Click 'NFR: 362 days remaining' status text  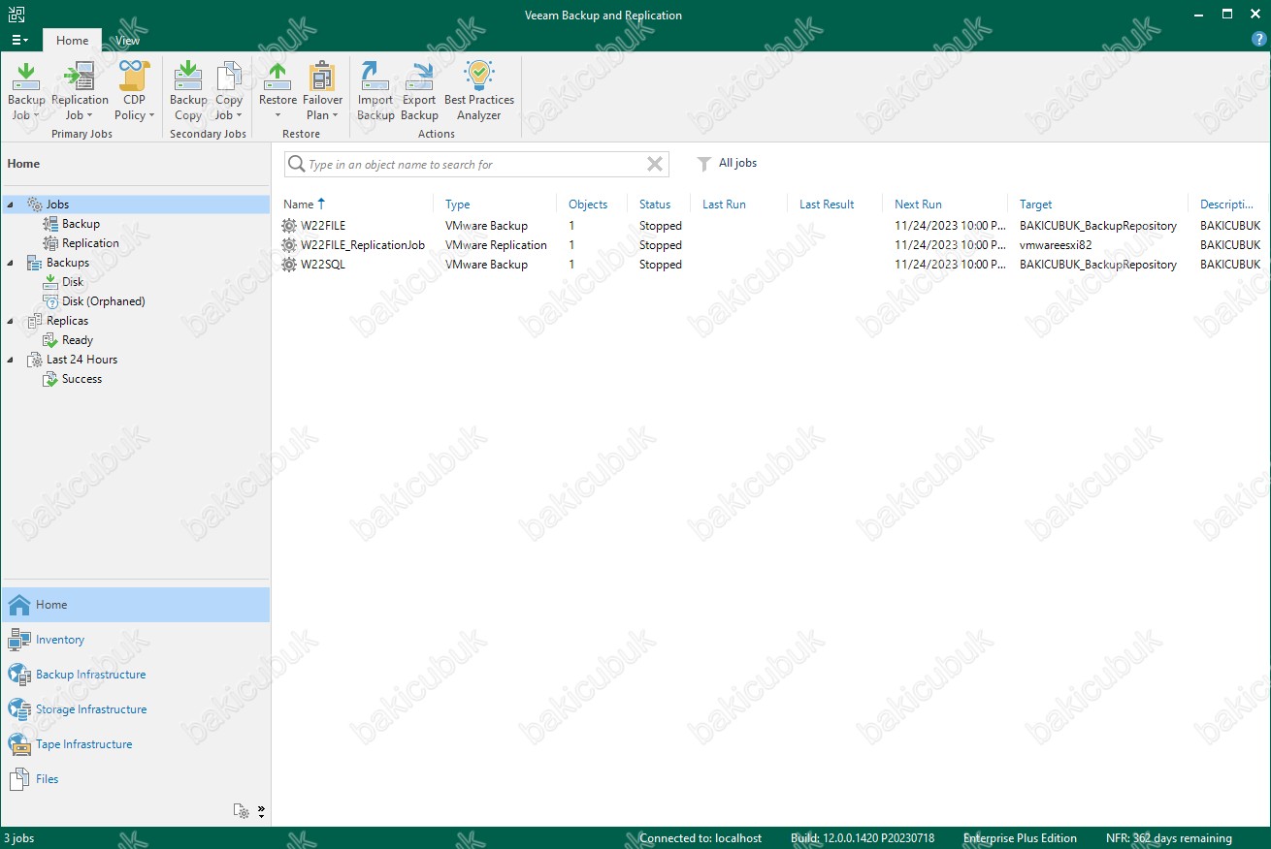tap(1169, 838)
